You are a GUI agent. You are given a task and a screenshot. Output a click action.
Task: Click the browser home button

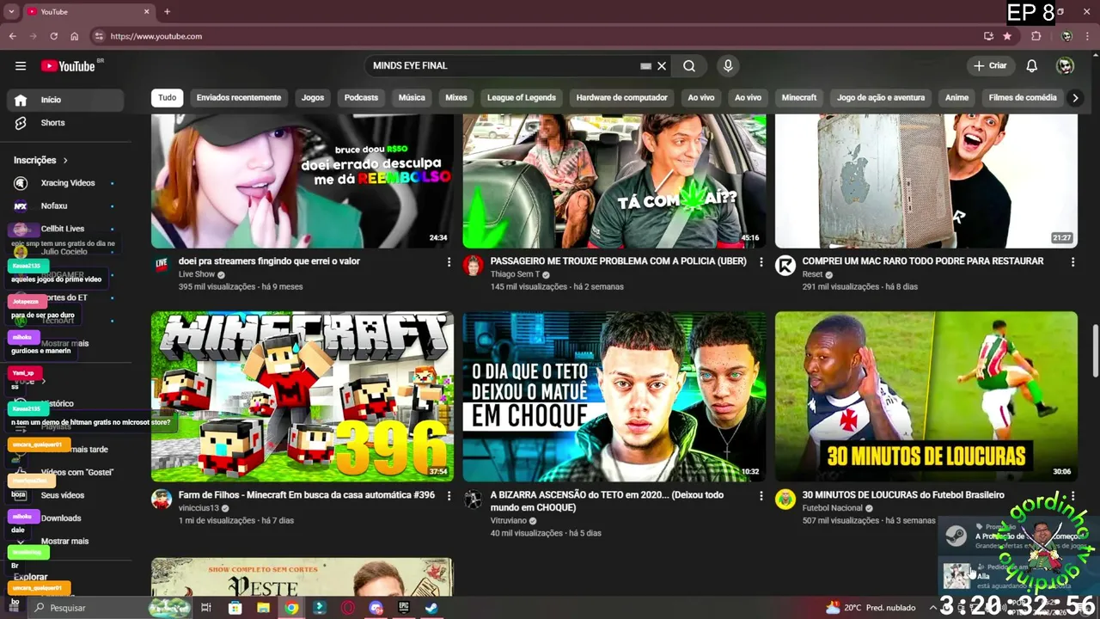(74, 36)
